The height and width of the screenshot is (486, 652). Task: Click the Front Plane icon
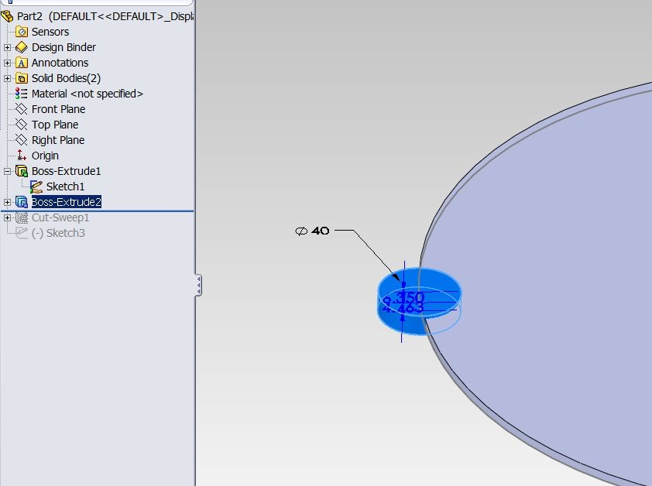21,109
